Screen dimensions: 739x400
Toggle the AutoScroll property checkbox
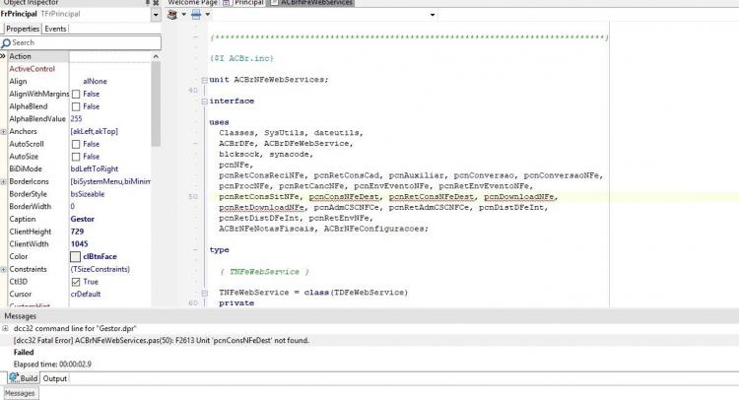(x=76, y=144)
